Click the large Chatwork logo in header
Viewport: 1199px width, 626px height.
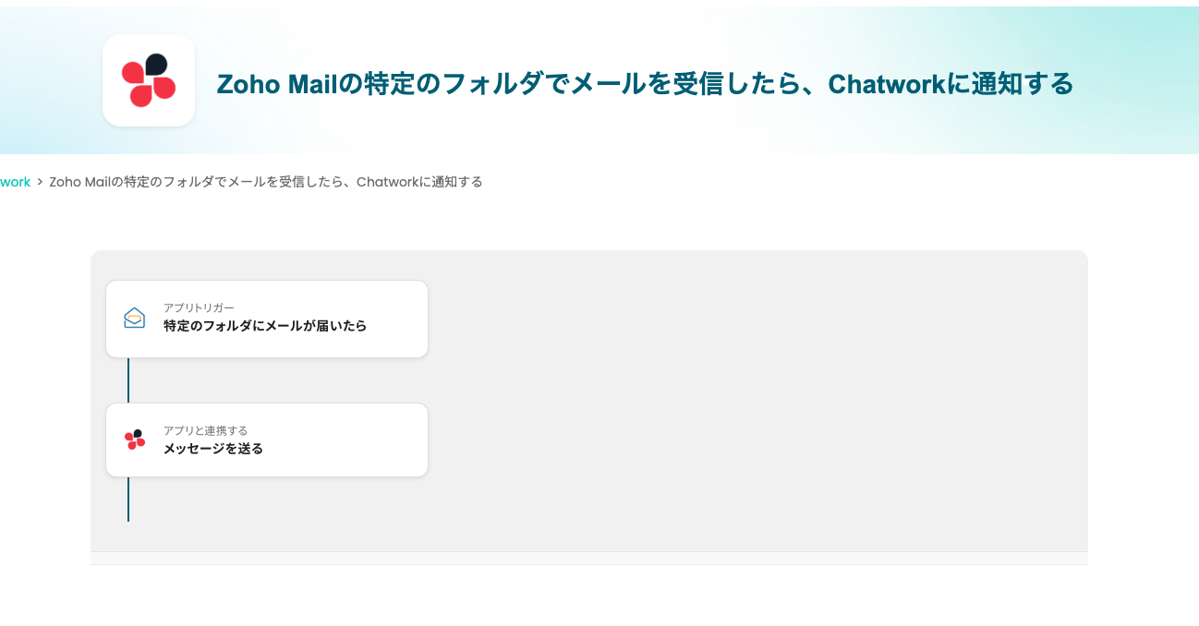(x=149, y=80)
